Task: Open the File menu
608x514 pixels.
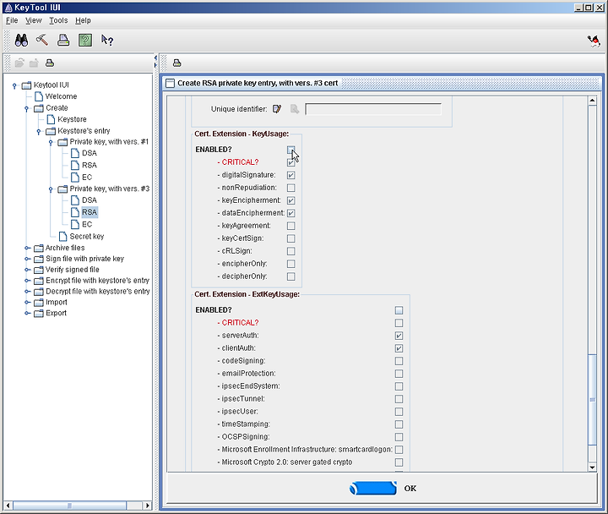Action: click(12, 20)
